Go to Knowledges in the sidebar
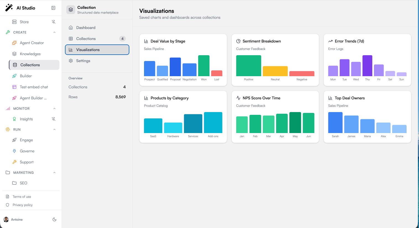The width and height of the screenshot is (419, 228). click(34, 54)
